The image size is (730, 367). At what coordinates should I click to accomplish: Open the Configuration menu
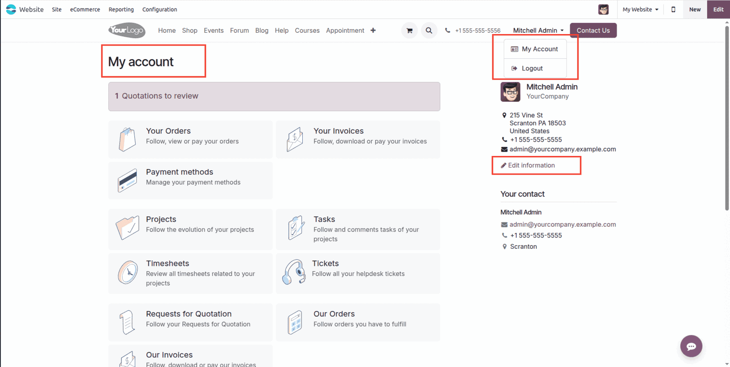tap(159, 9)
